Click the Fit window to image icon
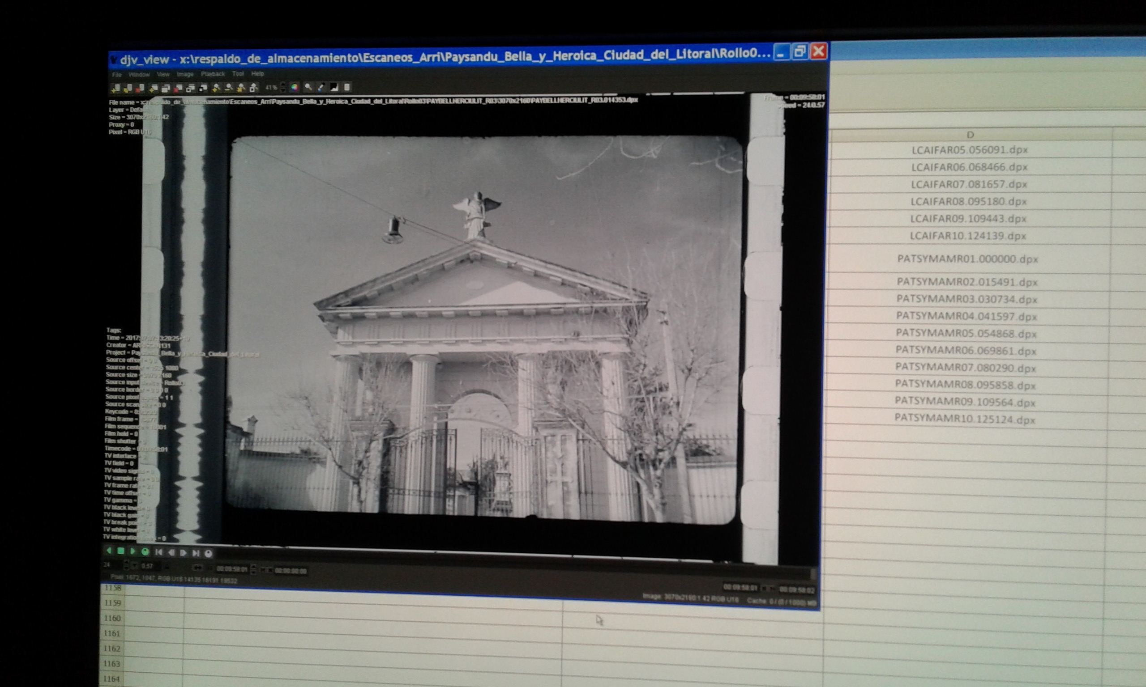Screen dimensions: 1146x687 pos(190,88)
